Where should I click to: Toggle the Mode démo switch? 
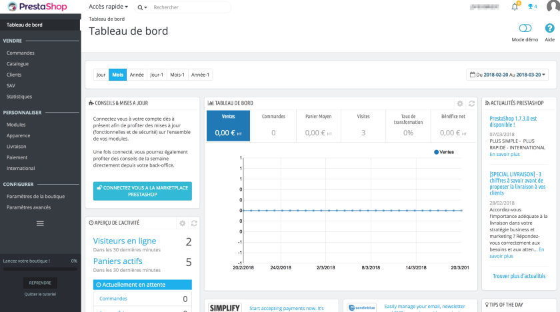525,29
